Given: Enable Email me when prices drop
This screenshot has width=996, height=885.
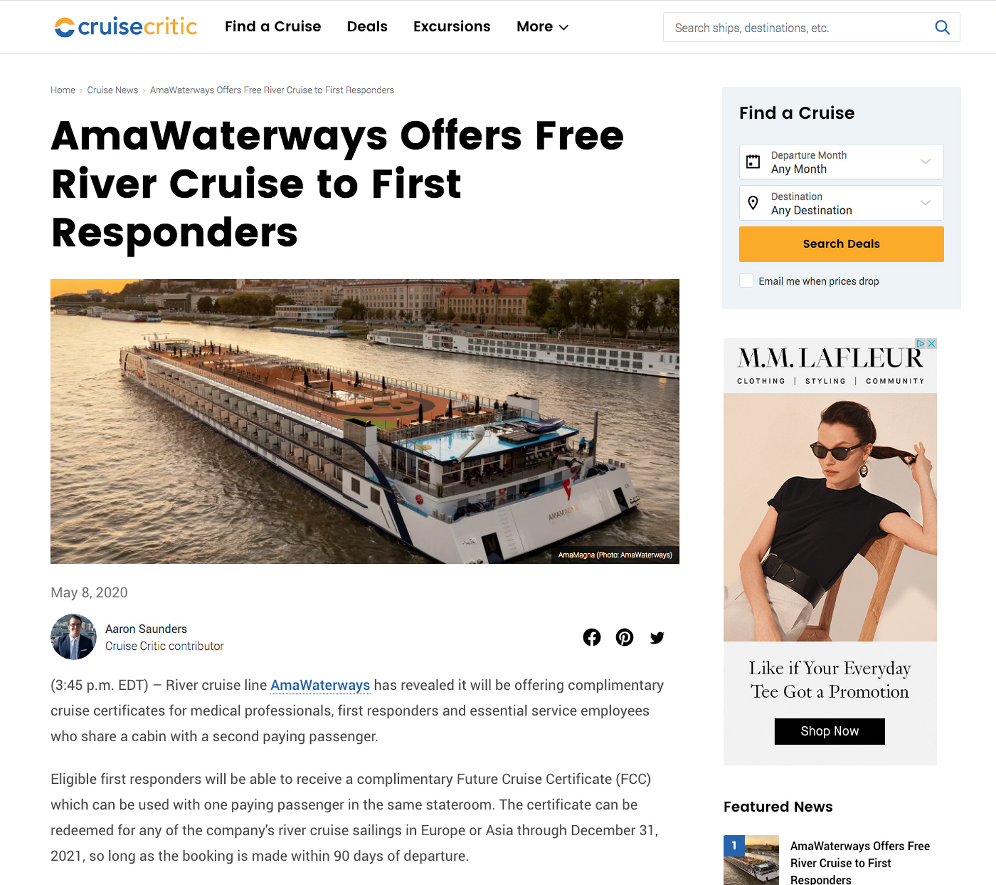Looking at the screenshot, I should point(746,281).
